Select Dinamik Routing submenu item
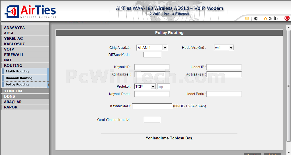The height and width of the screenshot is (155, 291). click(25, 78)
